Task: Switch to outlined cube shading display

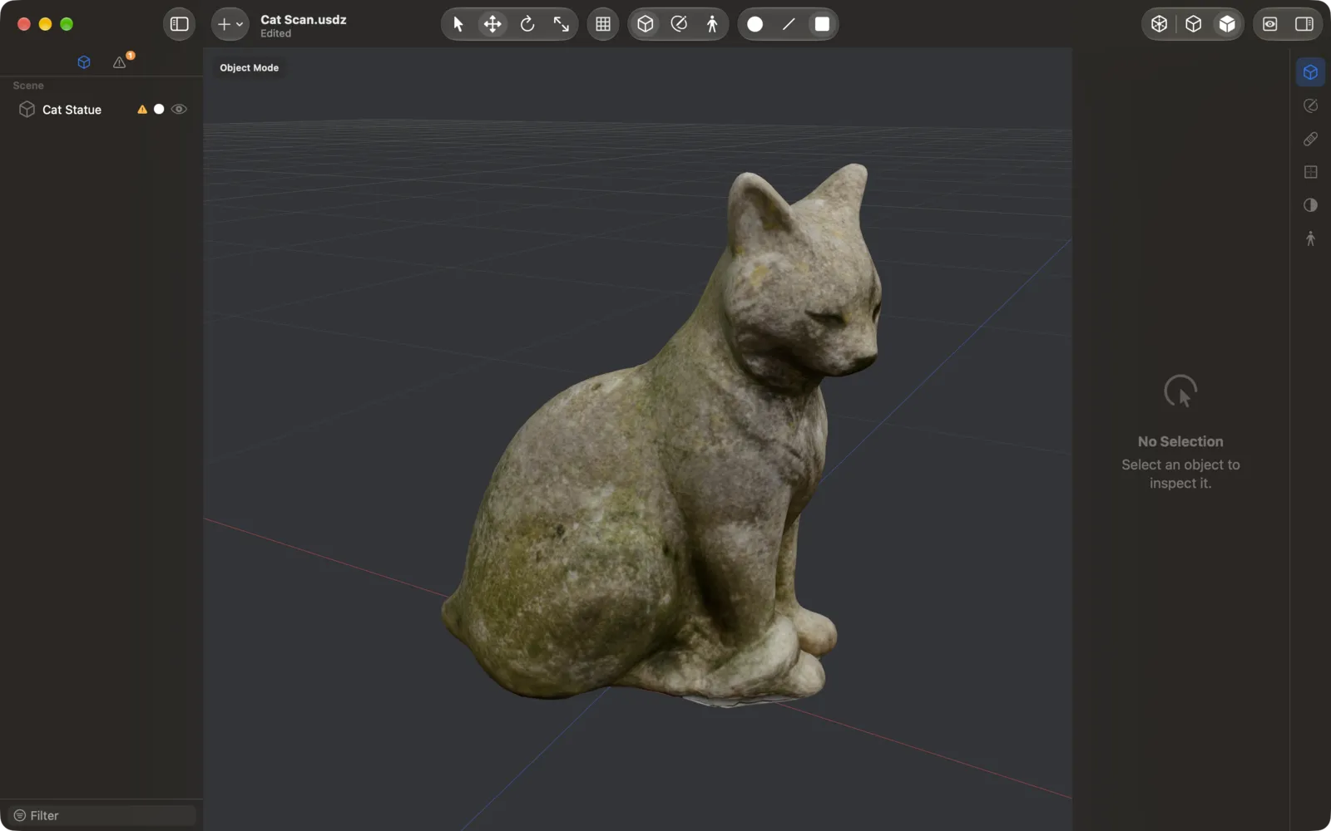Action: pyautogui.click(x=1194, y=24)
